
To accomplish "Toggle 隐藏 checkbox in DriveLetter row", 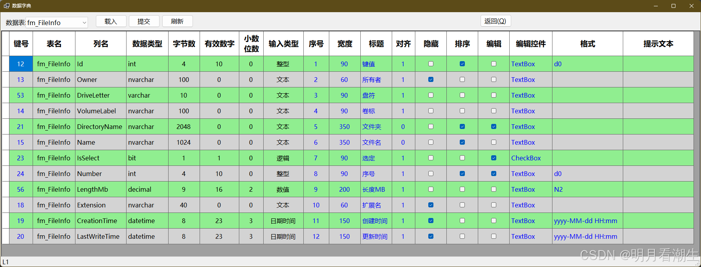I will [431, 95].
